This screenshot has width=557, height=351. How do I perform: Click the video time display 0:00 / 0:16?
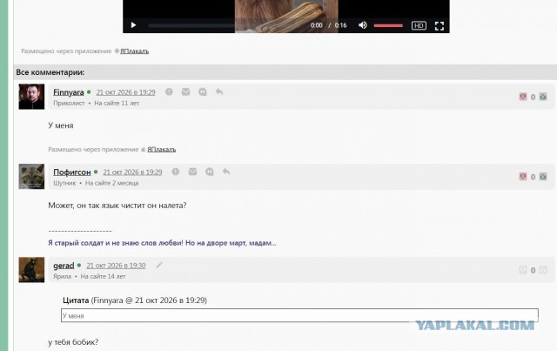(x=329, y=25)
